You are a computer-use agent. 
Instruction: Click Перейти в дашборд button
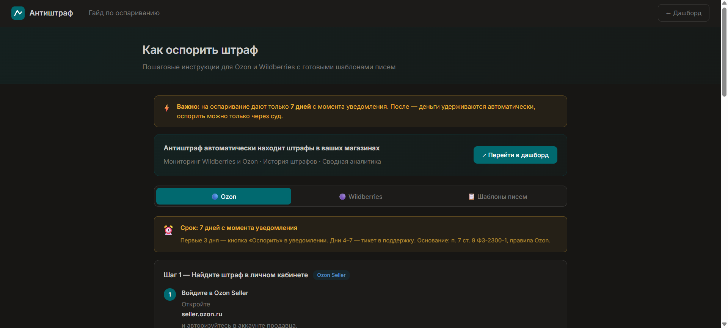pyautogui.click(x=515, y=155)
